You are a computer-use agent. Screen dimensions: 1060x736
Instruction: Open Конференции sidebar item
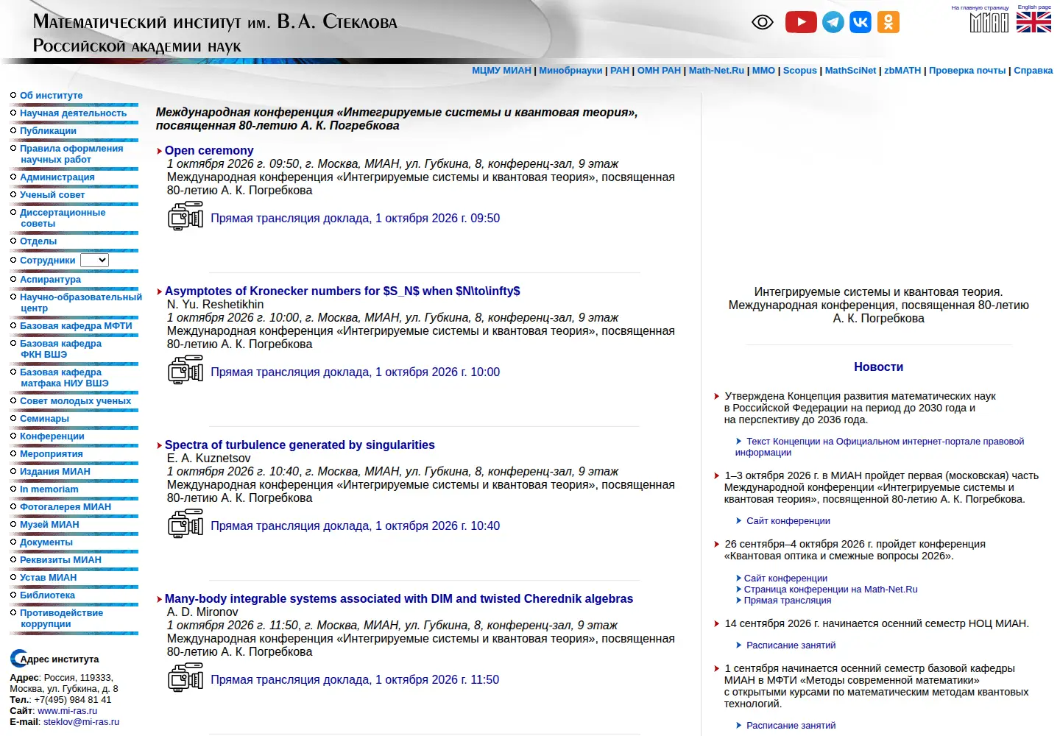click(x=52, y=436)
